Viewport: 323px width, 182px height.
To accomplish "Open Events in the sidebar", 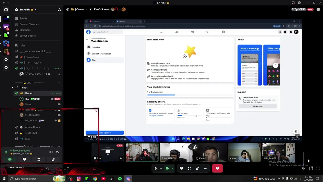I will point(38,18).
